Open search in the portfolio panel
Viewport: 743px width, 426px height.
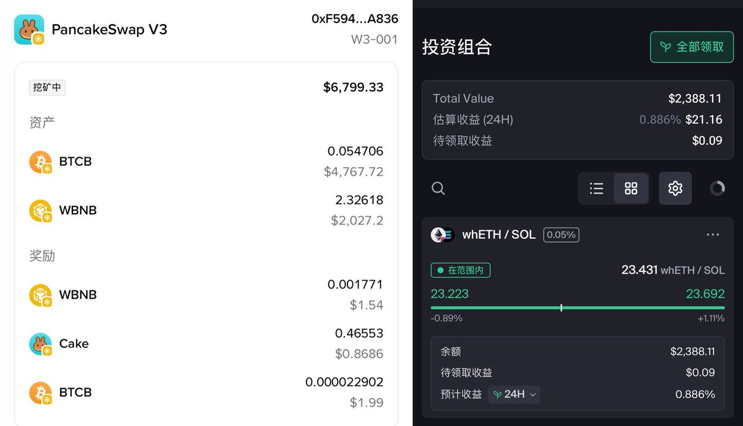pyautogui.click(x=438, y=188)
